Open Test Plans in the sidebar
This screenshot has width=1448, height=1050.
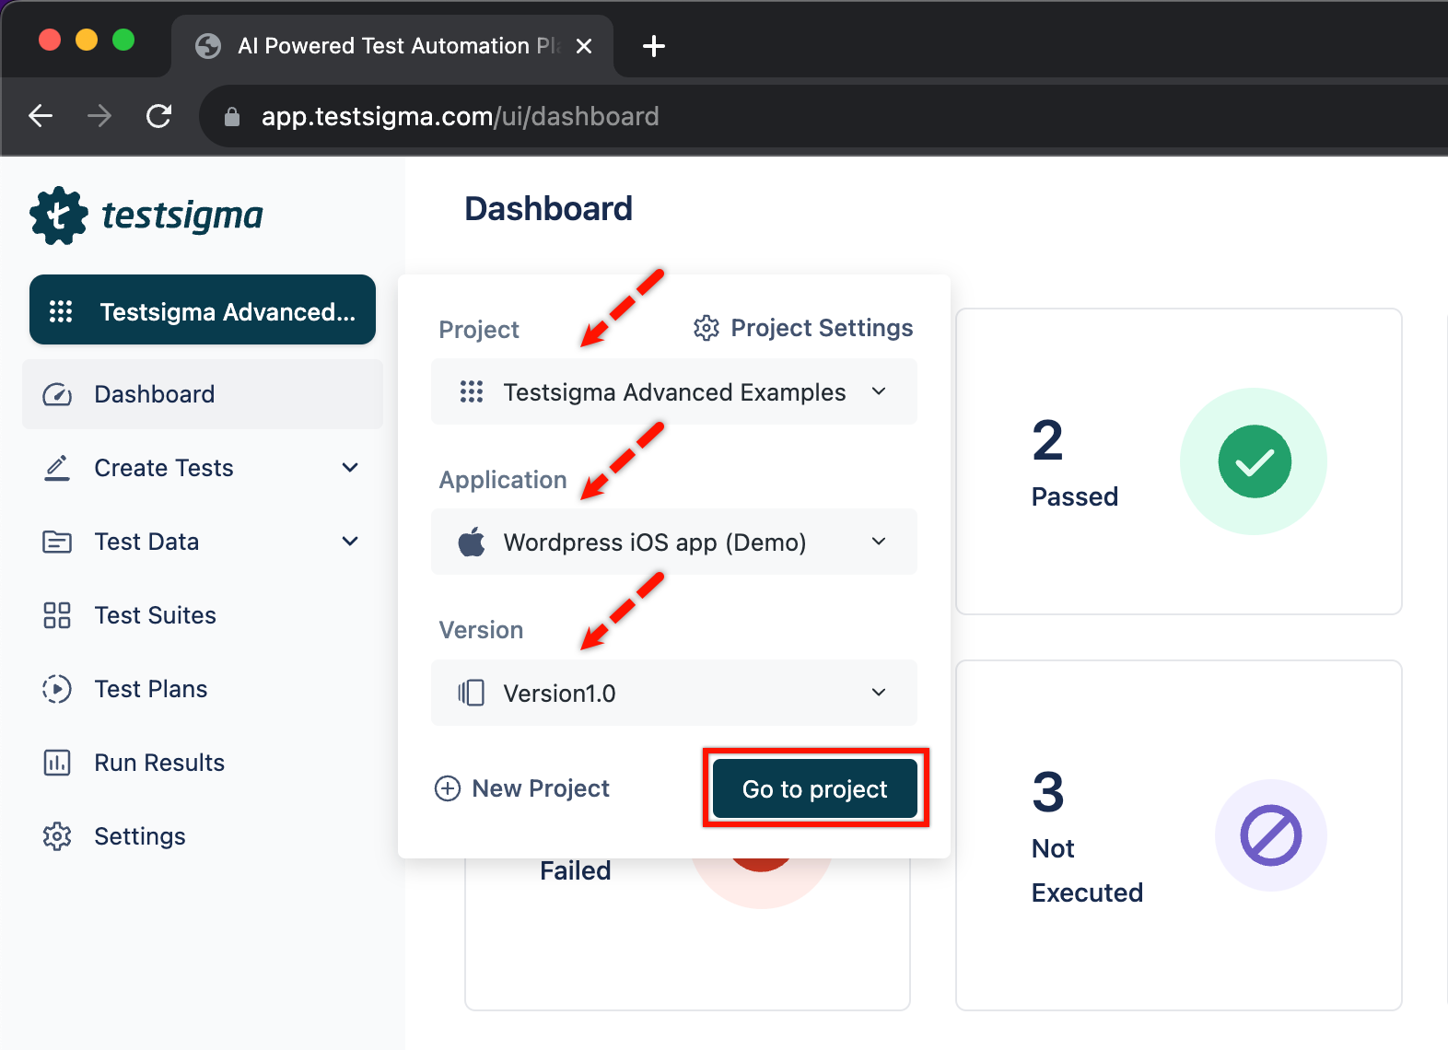203,689
